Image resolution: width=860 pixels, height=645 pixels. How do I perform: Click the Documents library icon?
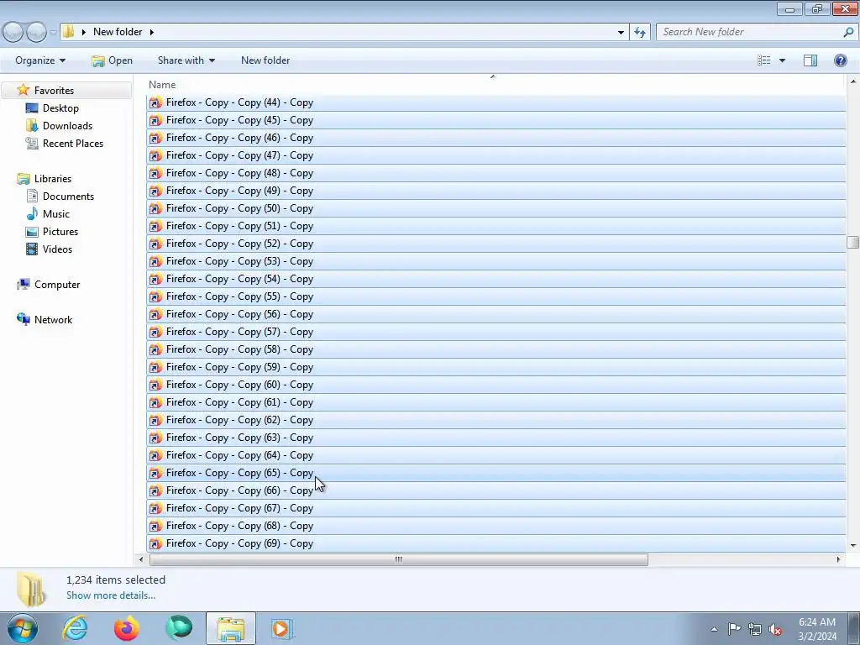pyautogui.click(x=32, y=196)
